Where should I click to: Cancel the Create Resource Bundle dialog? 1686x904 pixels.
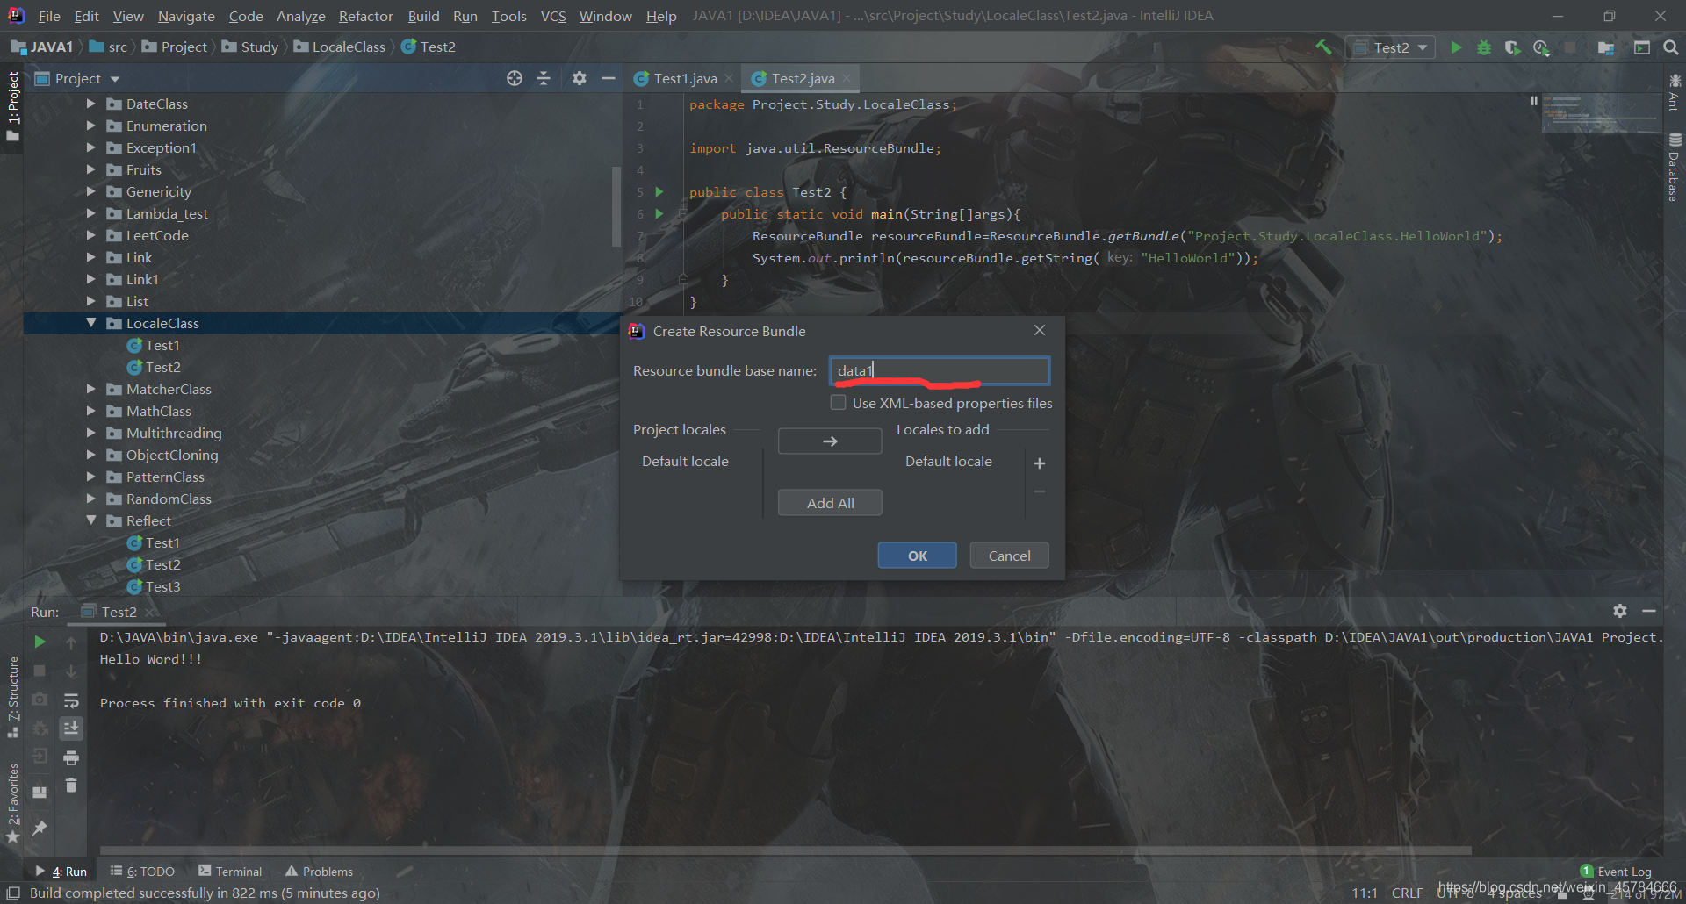click(x=1009, y=556)
